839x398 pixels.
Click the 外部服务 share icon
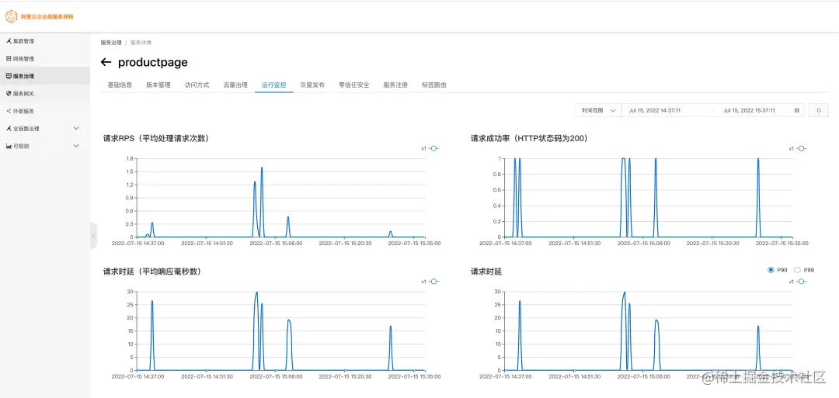point(9,111)
